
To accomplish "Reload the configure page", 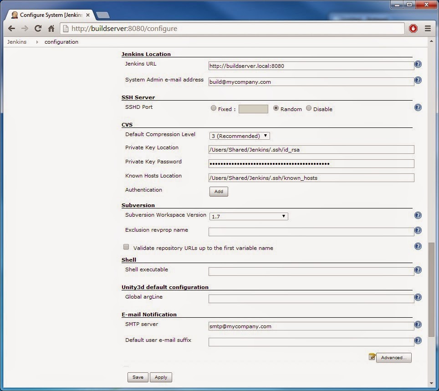I will pos(38,28).
